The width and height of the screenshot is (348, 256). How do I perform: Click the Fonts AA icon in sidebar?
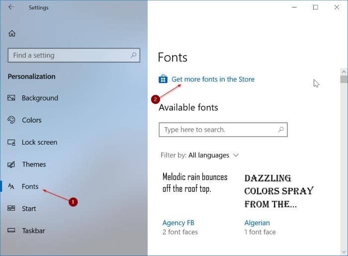(x=11, y=186)
